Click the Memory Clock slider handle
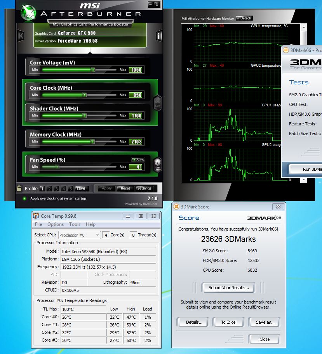The width and height of the screenshot is (322, 354). pyautogui.click(x=93, y=142)
